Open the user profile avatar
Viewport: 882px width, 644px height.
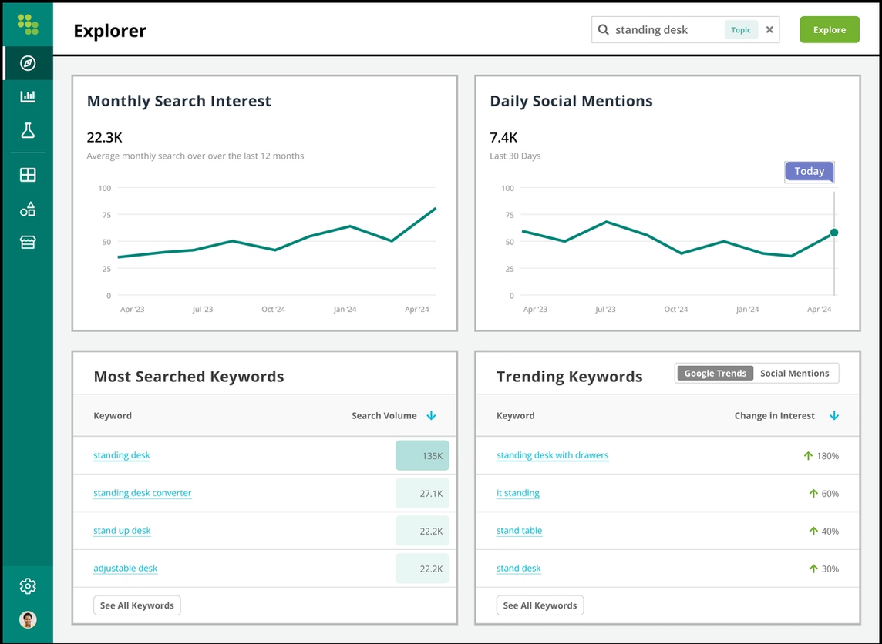point(28,619)
